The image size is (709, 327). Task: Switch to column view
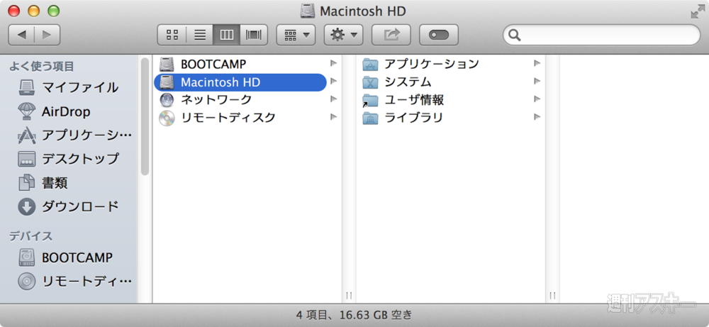tap(227, 35)
